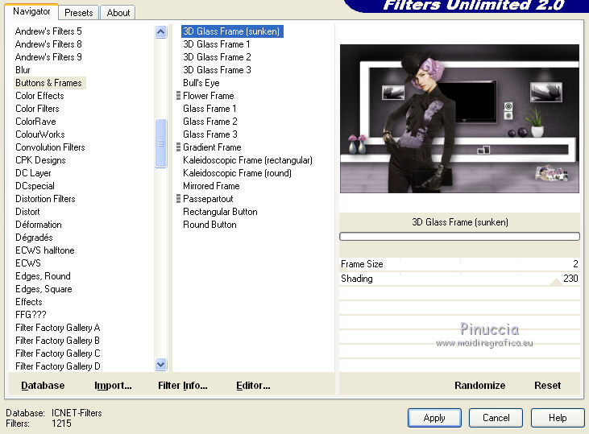Choose the Color Effects category
This screenshot has width=589, height=434.
tap(39, 96)
